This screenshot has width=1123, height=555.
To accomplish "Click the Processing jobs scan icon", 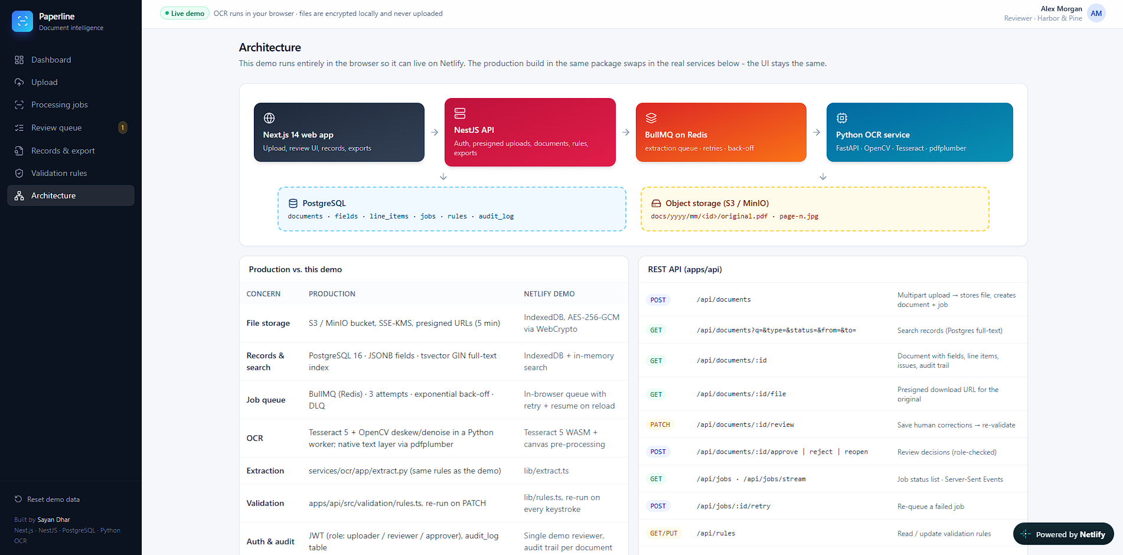I will (x=19, y=105).
